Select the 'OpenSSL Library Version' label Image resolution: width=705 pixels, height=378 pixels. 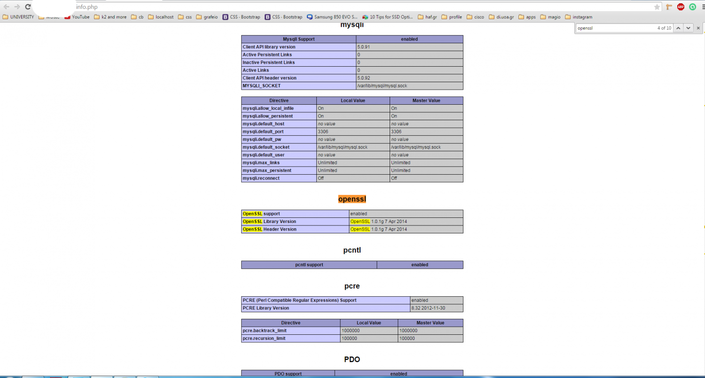[x=295, y=221]
